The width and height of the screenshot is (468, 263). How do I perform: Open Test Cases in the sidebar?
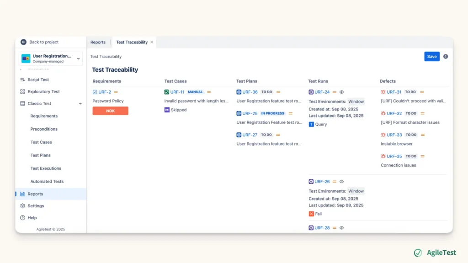pyautogui.click(x=41, y=142)
